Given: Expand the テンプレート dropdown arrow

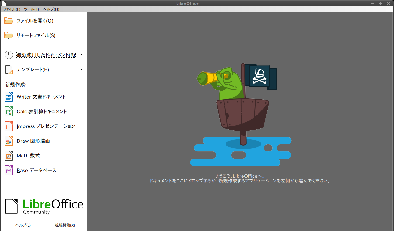Looking at the screenshot, I should (x=81, y=69).
